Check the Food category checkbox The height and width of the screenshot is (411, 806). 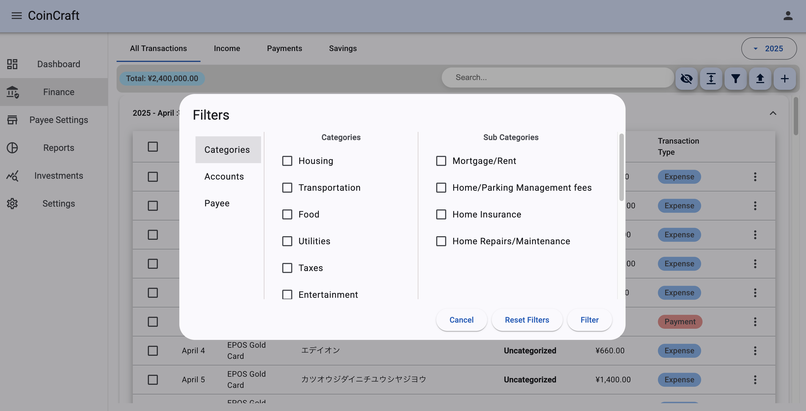(x=287, y=214)
